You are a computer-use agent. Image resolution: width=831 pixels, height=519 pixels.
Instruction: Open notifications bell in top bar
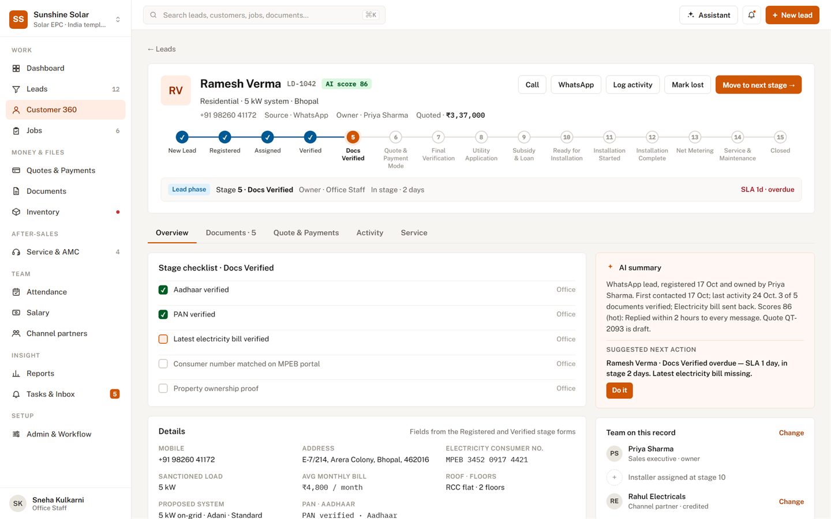(x=751, y=15)
